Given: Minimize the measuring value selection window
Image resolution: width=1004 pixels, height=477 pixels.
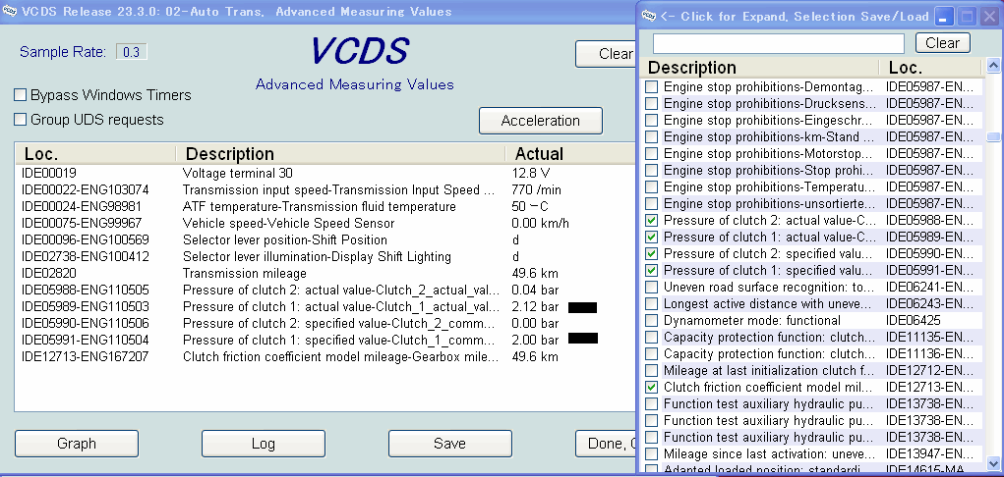Looking at the screenshot, I should (x=944, y=17).
